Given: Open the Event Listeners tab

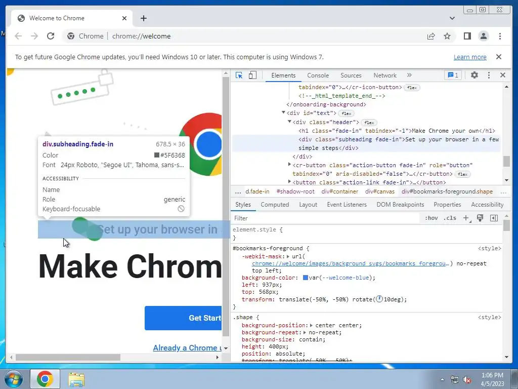Looking at the screenshot, I should [x=347, y=205].
